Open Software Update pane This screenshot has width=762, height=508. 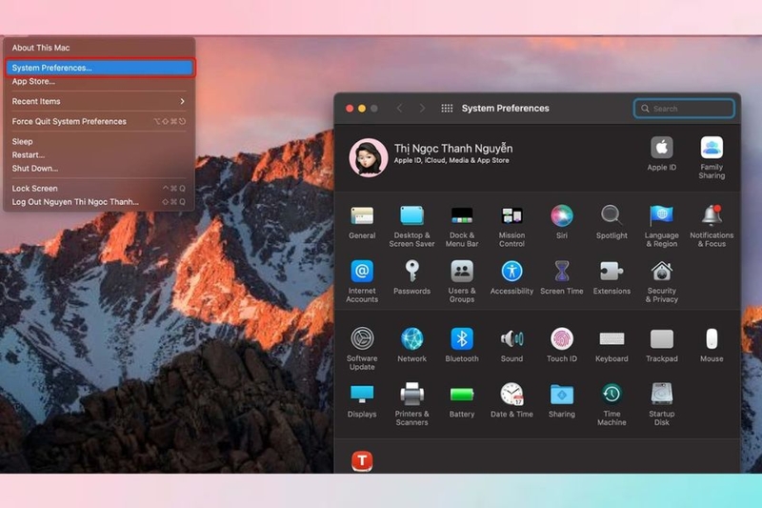[x=362, y=349]
